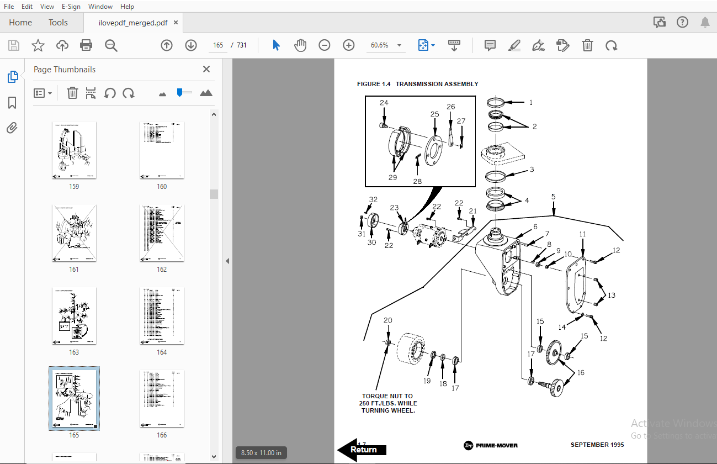Click the print pages icon in thumbnails panel

91,93
